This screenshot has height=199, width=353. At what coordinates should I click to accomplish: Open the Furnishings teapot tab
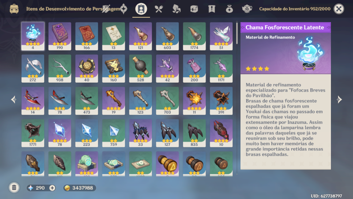pyautogui.click(x=247, y=9)
